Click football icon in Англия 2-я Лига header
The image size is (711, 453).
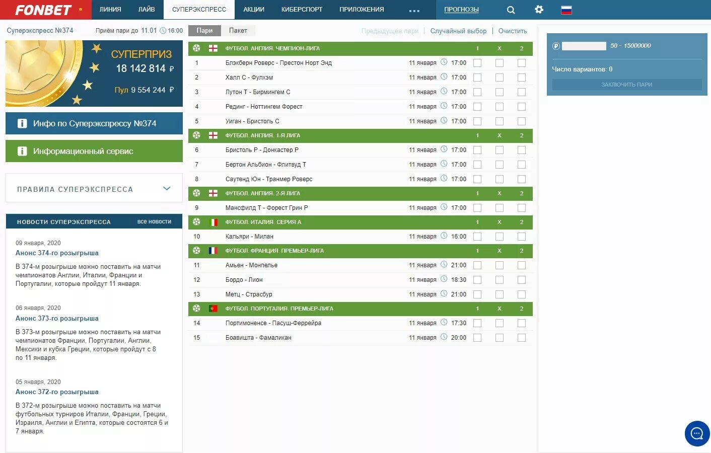196,193
